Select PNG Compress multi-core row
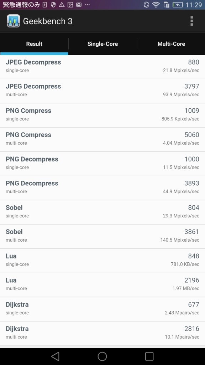 pyautogui.click(x=102, y=139)
